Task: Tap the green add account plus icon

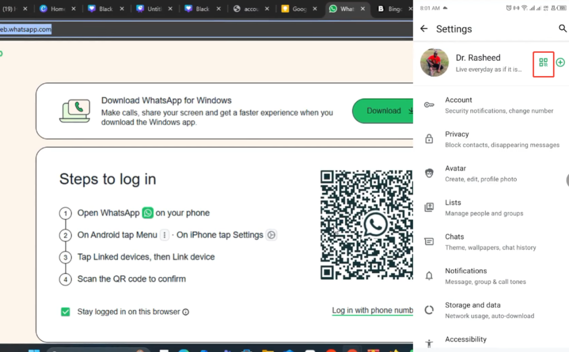Action: point(560,62)
